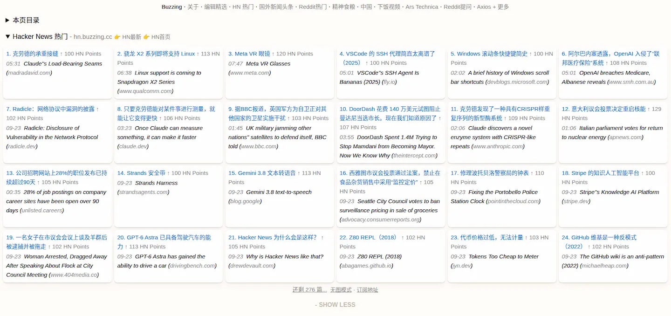Open story 15 Gemini 3.8 文本转语音
This screenshot has height=316, width=671.
coord(262,173)
